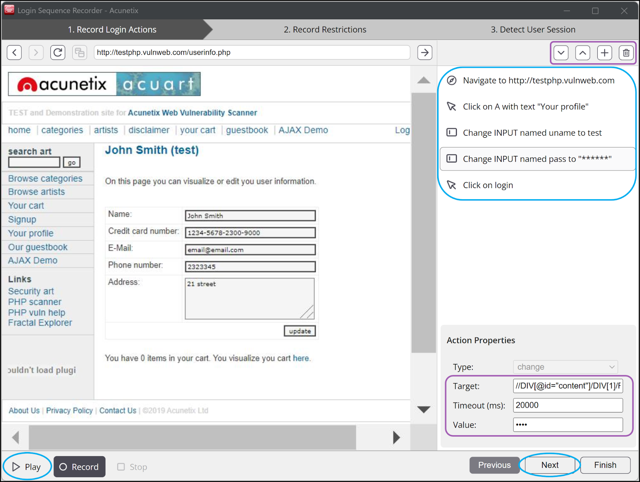Open the guestbook top nav link
The width and height of the screenshot is (640, 482).
point(247,130)
